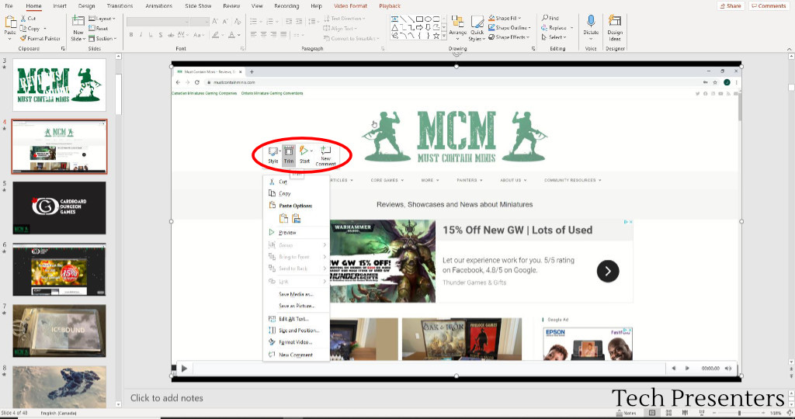Image resolution: width=795 pixels, height=419 pixels.
Task: Click the Increase Indent icon
Action: click(x=299, y=21)
